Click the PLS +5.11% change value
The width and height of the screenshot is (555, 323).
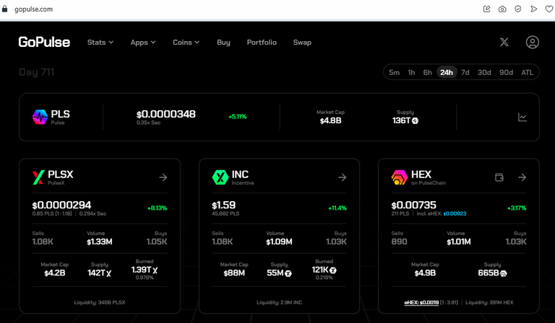(238, 117)
